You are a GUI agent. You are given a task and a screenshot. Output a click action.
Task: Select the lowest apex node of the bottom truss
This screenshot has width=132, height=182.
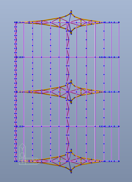tap(71, 173)
